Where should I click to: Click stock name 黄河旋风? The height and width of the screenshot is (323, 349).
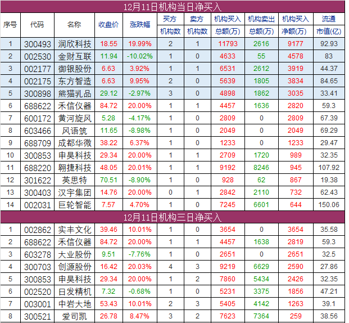[75, 118]
